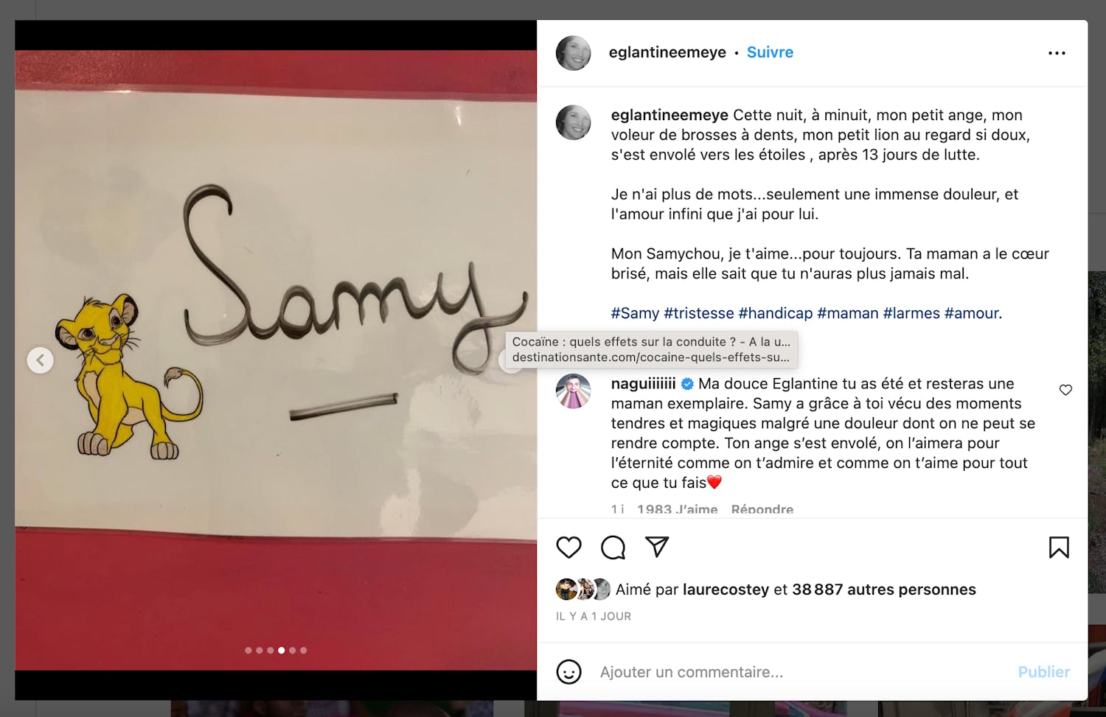
Task: Publish comment with Publier button
Action: pyautogui.click(x=1043, y=672)
